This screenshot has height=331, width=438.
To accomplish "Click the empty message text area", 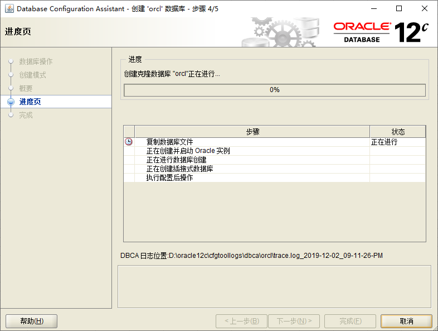I will (274, 286).
